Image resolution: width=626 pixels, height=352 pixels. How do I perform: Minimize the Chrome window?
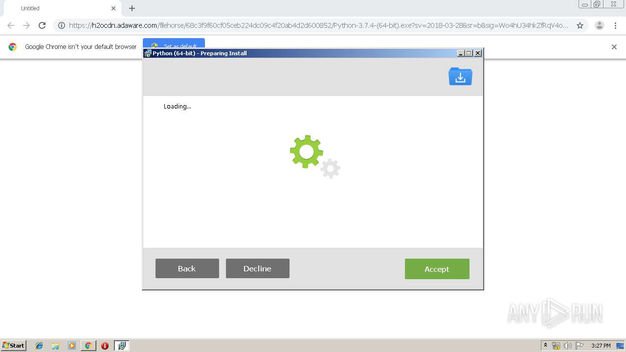tap(585, 4)
